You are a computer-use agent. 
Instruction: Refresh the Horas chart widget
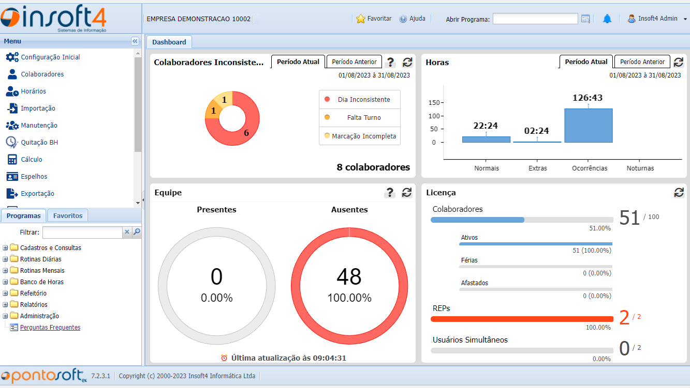[x=678, y=61]
